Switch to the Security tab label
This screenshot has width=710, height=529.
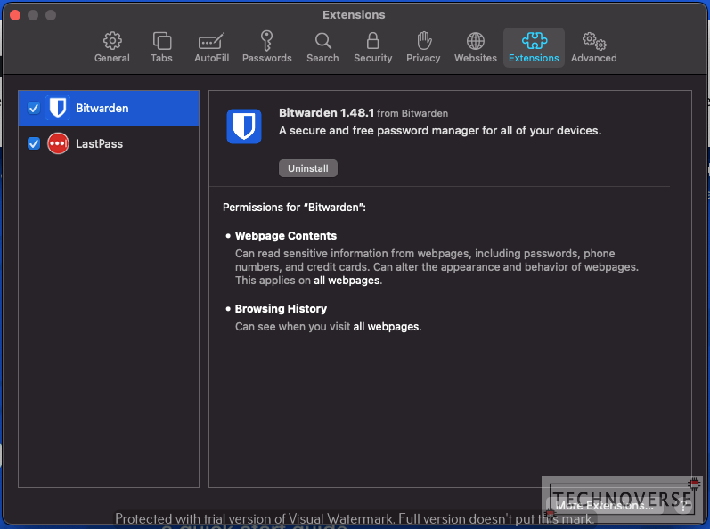(372, 58)
